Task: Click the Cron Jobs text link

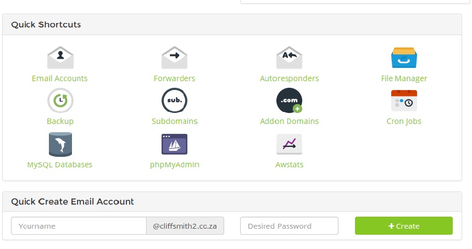Action: click(404, 121)
